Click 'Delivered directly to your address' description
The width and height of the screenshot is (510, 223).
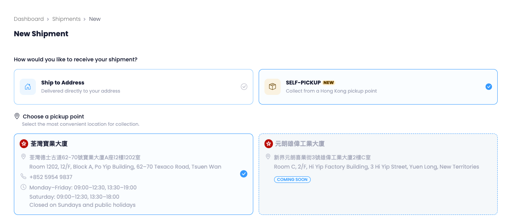click(x=81, y=91)
